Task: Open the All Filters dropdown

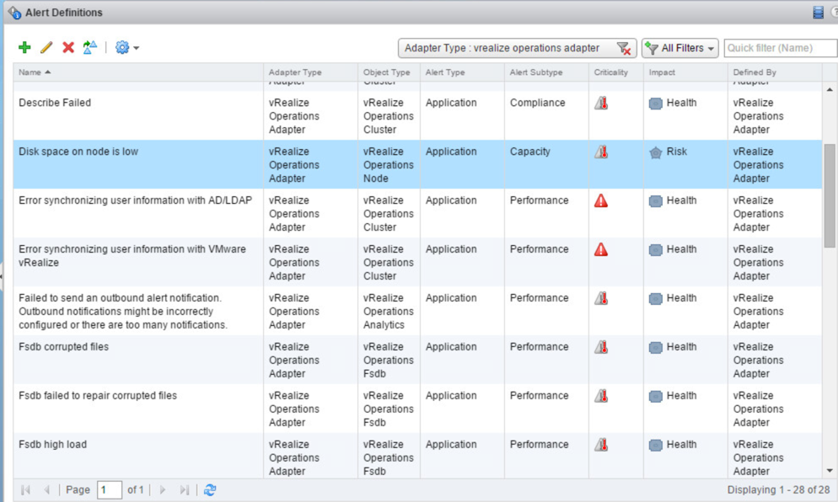Action: tap(680, 48)
